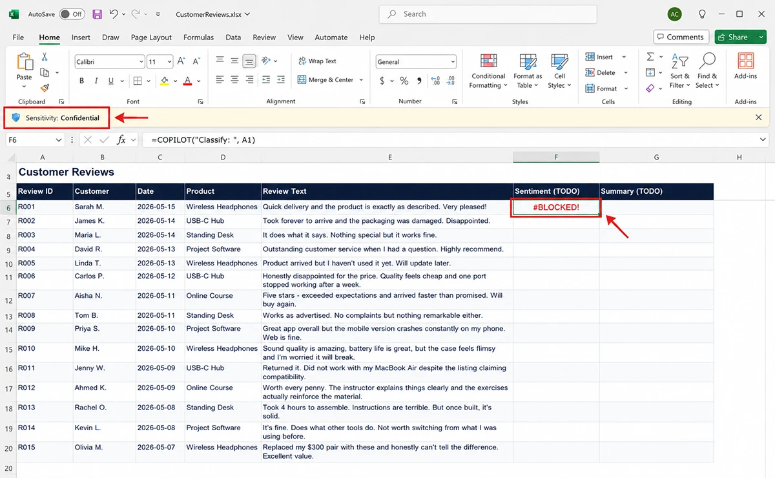Align text right in cell
Viewport: 775px width, 478px height.
249,80
